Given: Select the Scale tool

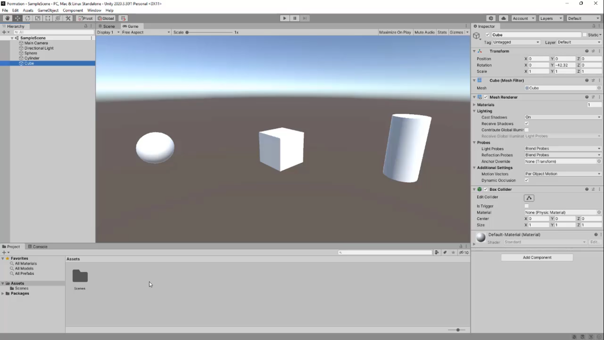Looking at the screenshot, I should point(38,18).
